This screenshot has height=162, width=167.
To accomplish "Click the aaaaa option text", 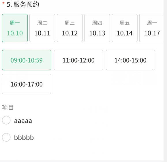I will pos(23,121).
